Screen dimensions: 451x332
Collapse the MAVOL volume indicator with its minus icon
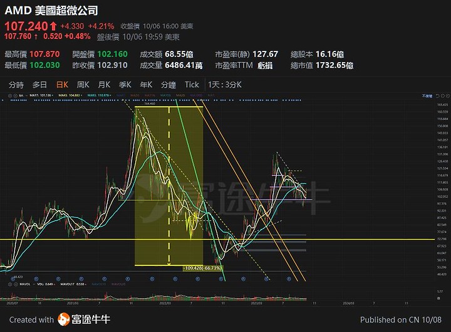tap(10, 284)
